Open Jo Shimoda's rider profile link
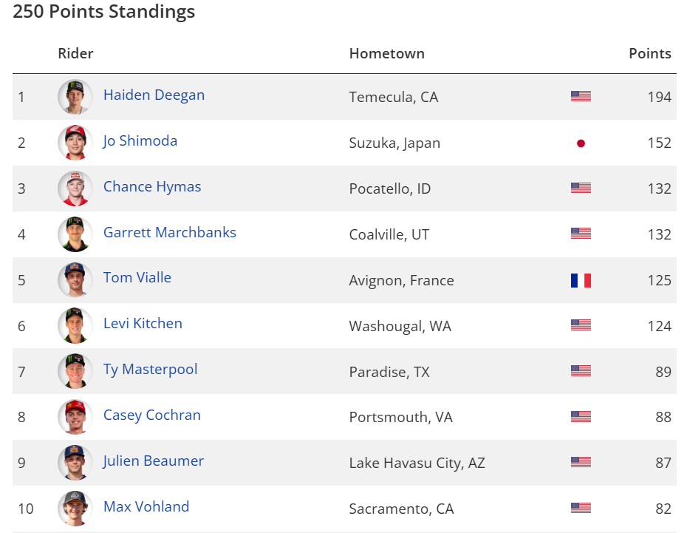Viewport: 687px width, 533px height. [140, 141]
